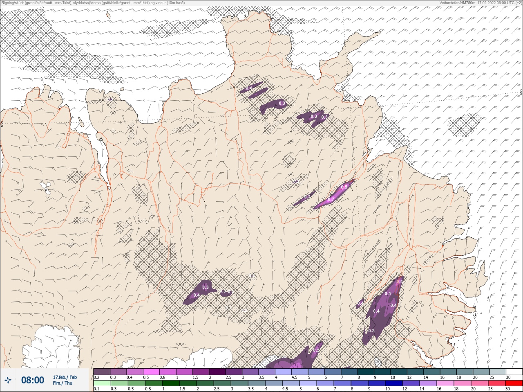Viewport: 523px width, 392px height.
Task: Click the compass-style weather icon beside 08:00
Action: (8, 380)
